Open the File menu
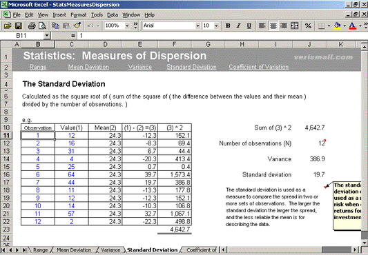Image resolution: width=368 pixels, height=255 pixels. tap(17, 15)
